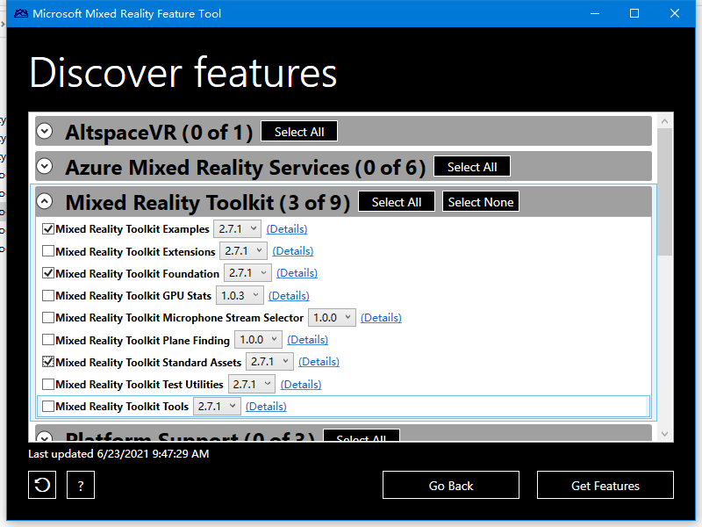Click Select All for Mixed Reality Toolkit
This screenshot has height=527, width=702.
coord(397,202)
